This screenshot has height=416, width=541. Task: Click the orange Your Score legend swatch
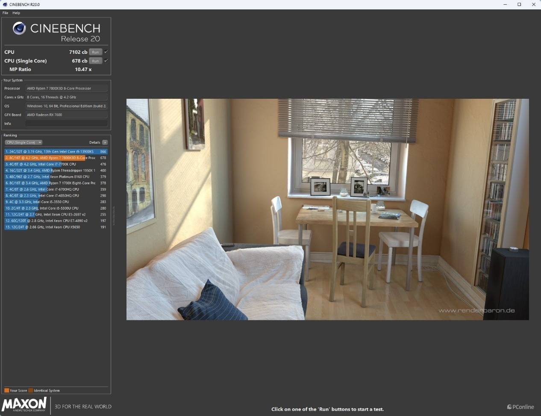[7, 390]
